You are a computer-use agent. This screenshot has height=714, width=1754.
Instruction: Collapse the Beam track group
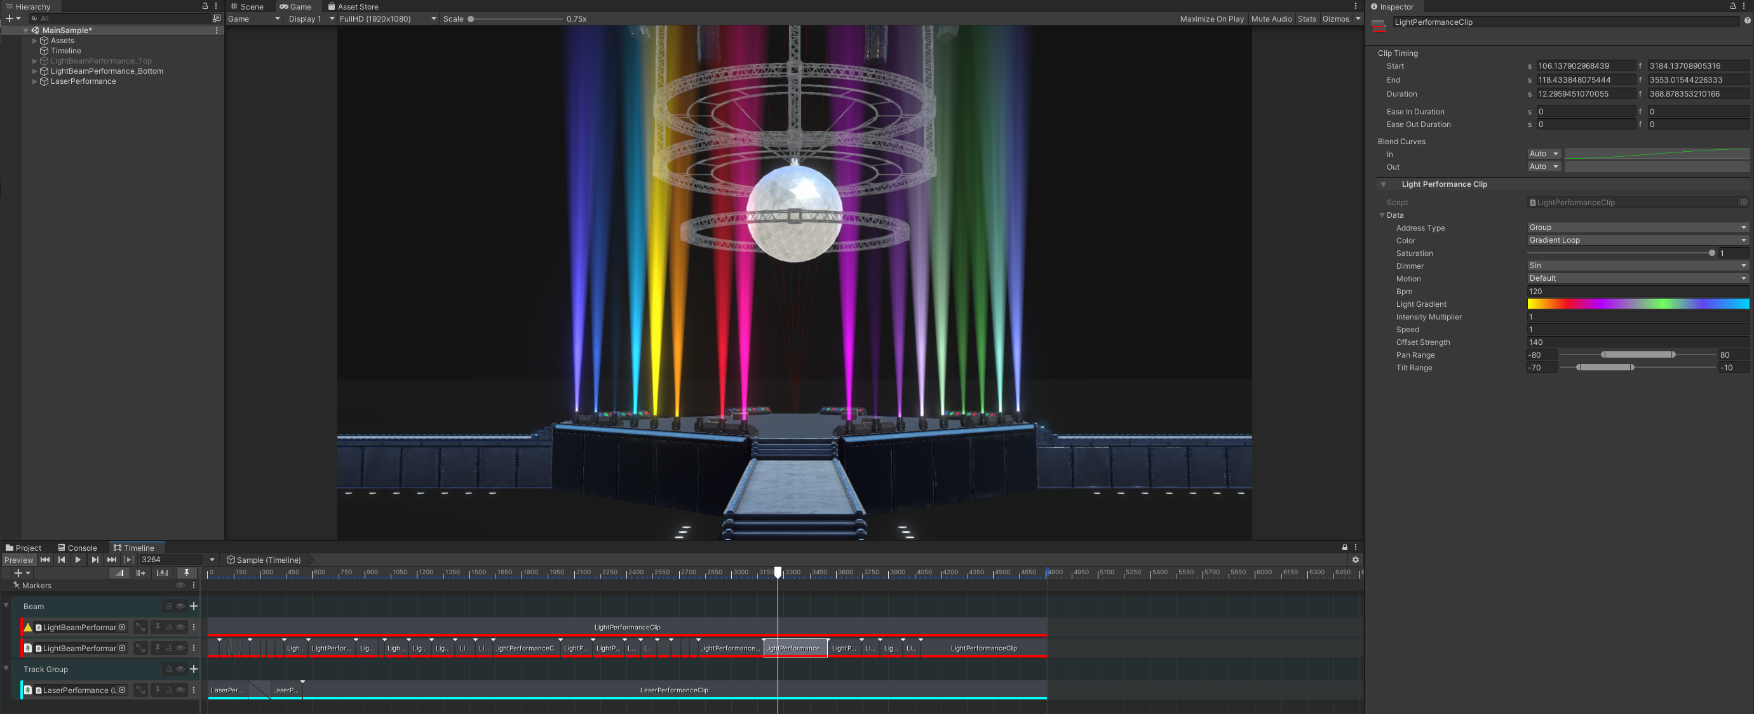[6, 605]
